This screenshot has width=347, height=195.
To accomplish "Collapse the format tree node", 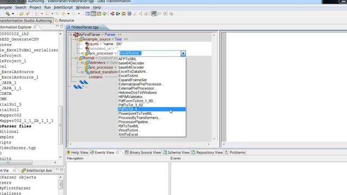I will (76, 58).
